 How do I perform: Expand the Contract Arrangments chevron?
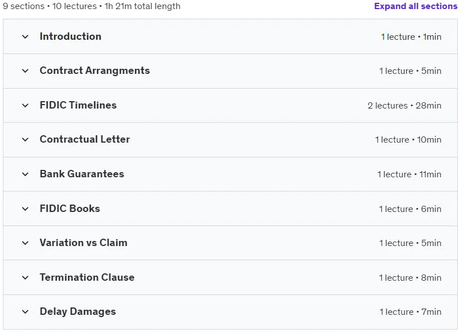pos(26,70)
